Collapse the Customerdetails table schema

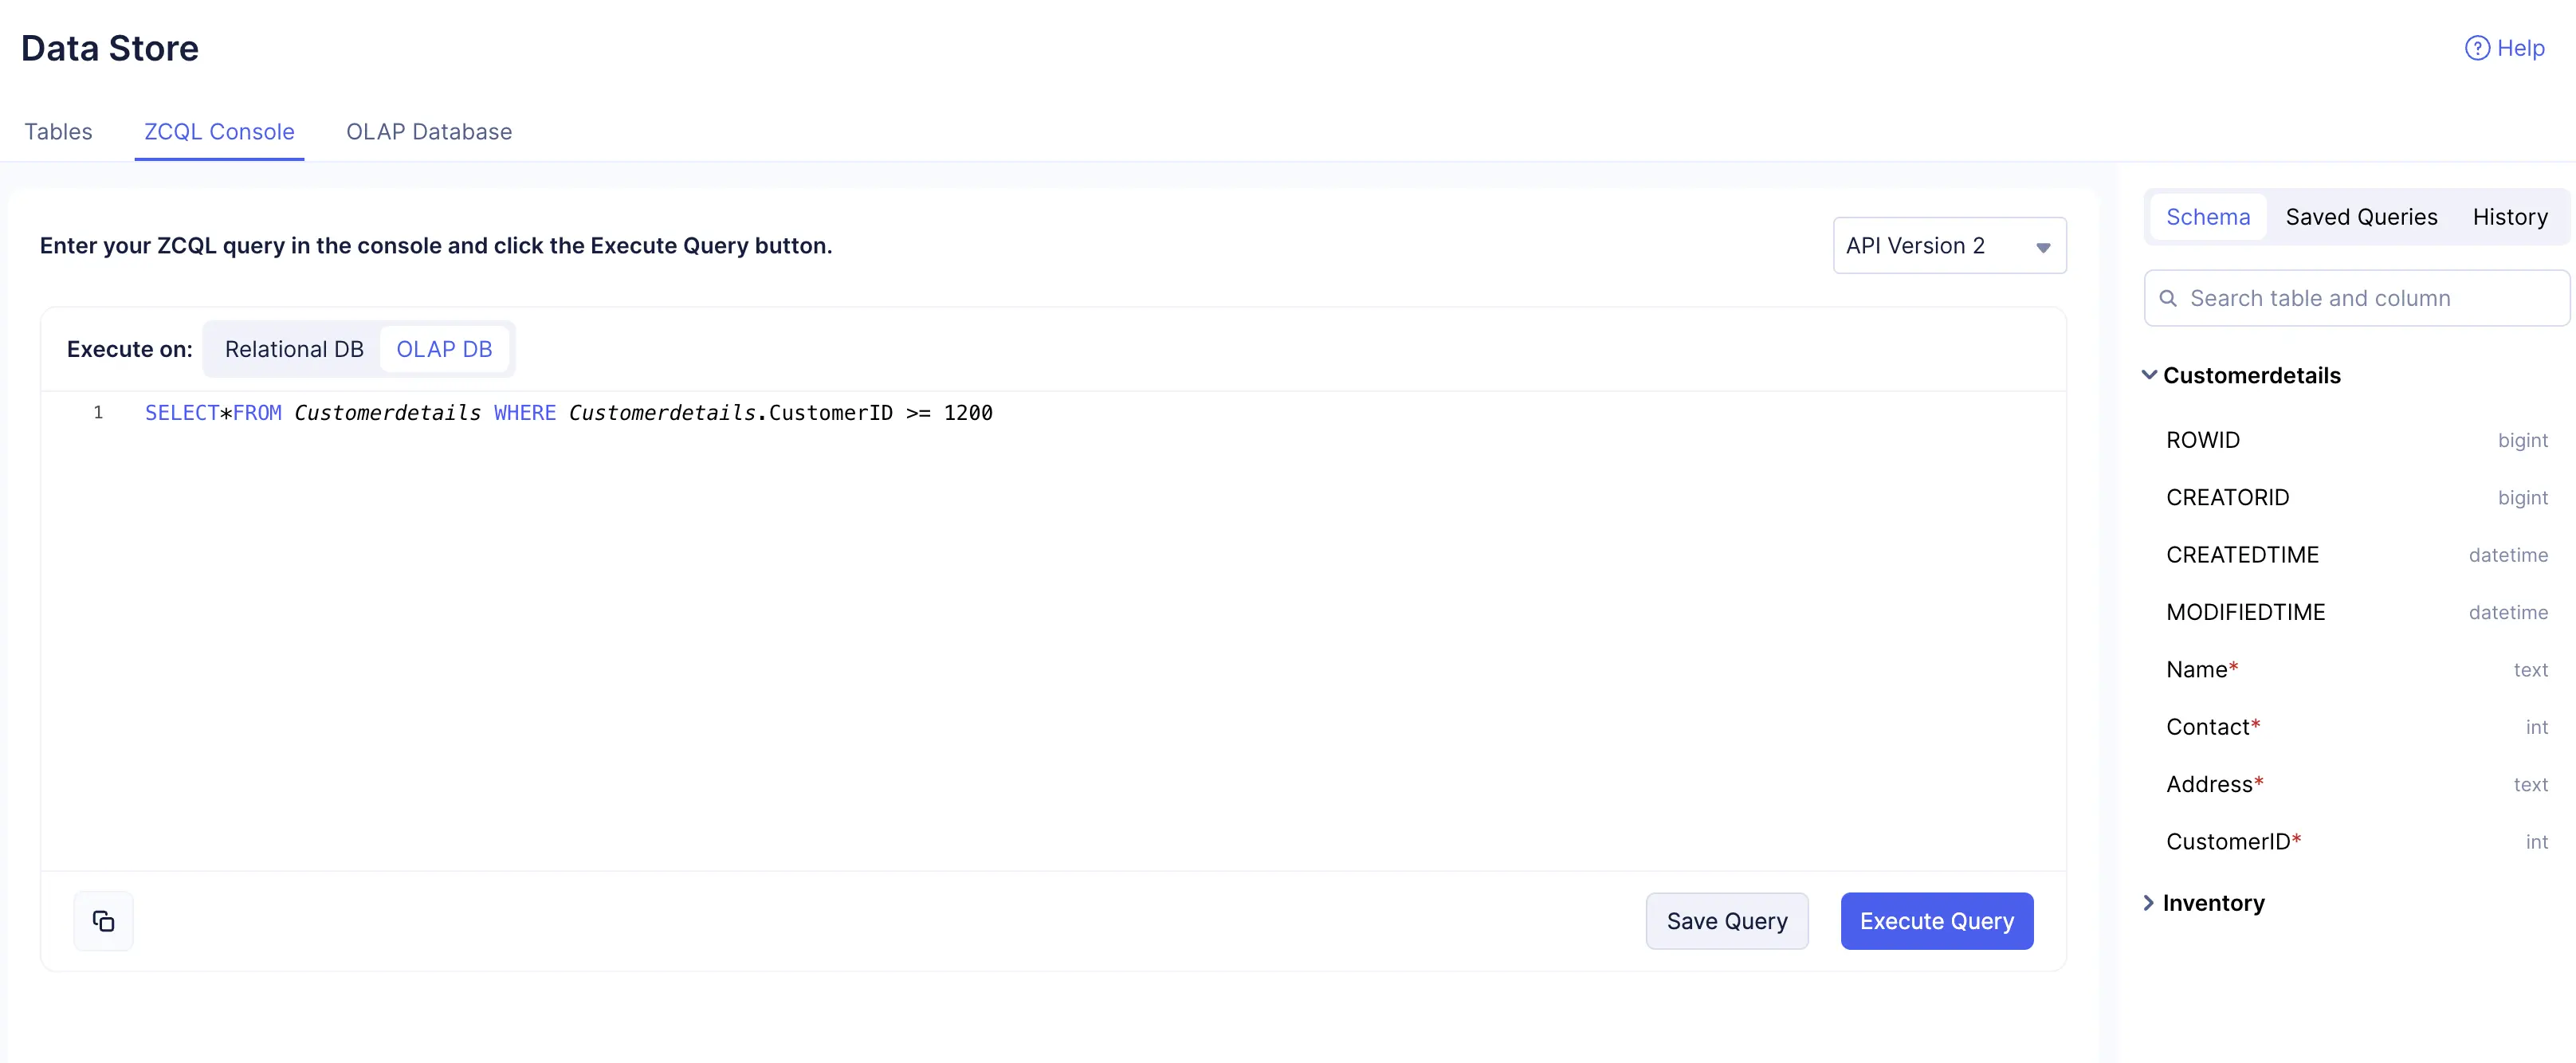pos(2149,375)
